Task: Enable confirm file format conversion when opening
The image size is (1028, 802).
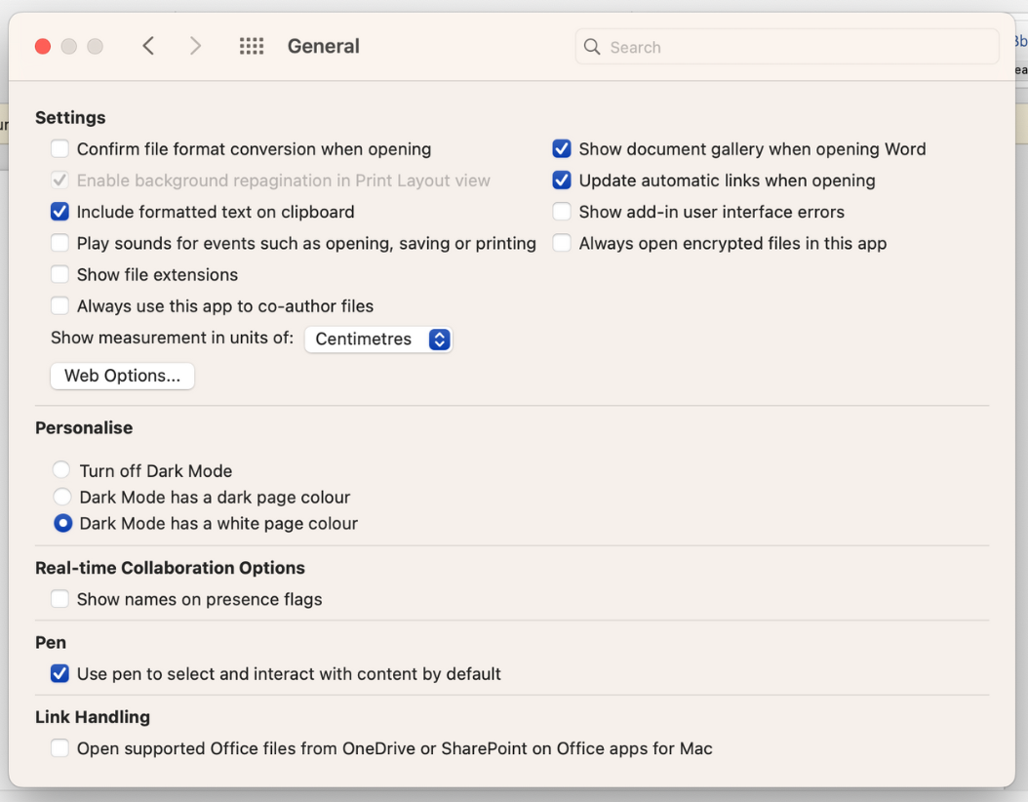Action: coord(59,148)
